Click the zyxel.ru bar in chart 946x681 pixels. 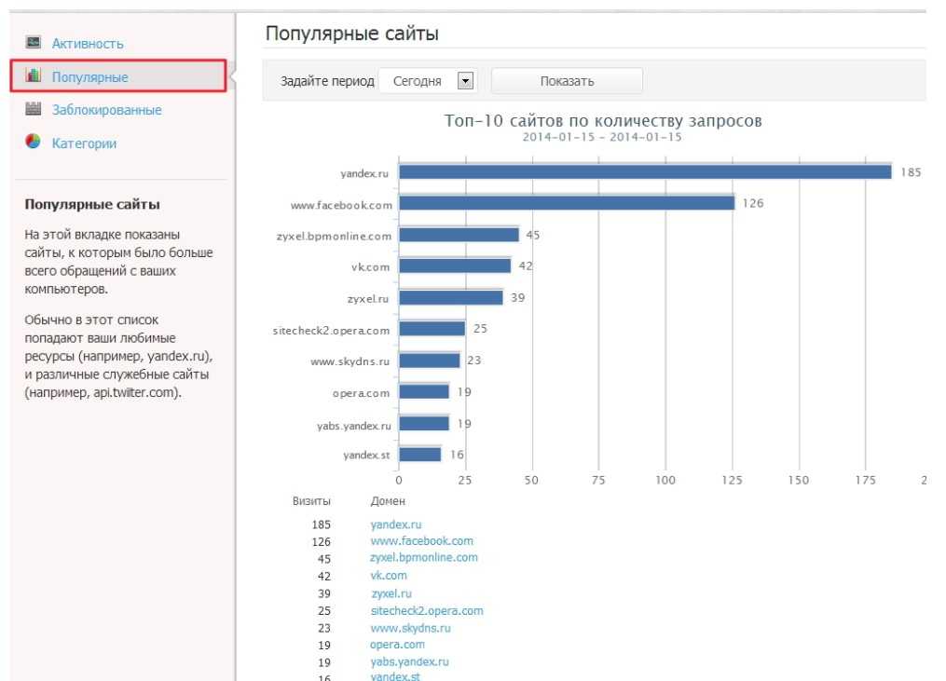coord(451,298)
